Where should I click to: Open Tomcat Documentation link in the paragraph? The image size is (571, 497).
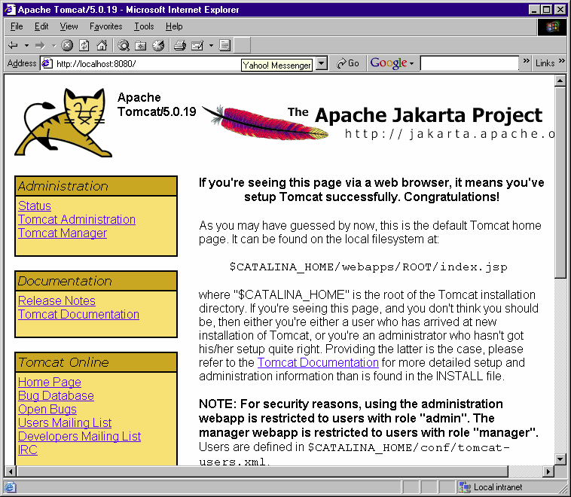pos(318,362)
